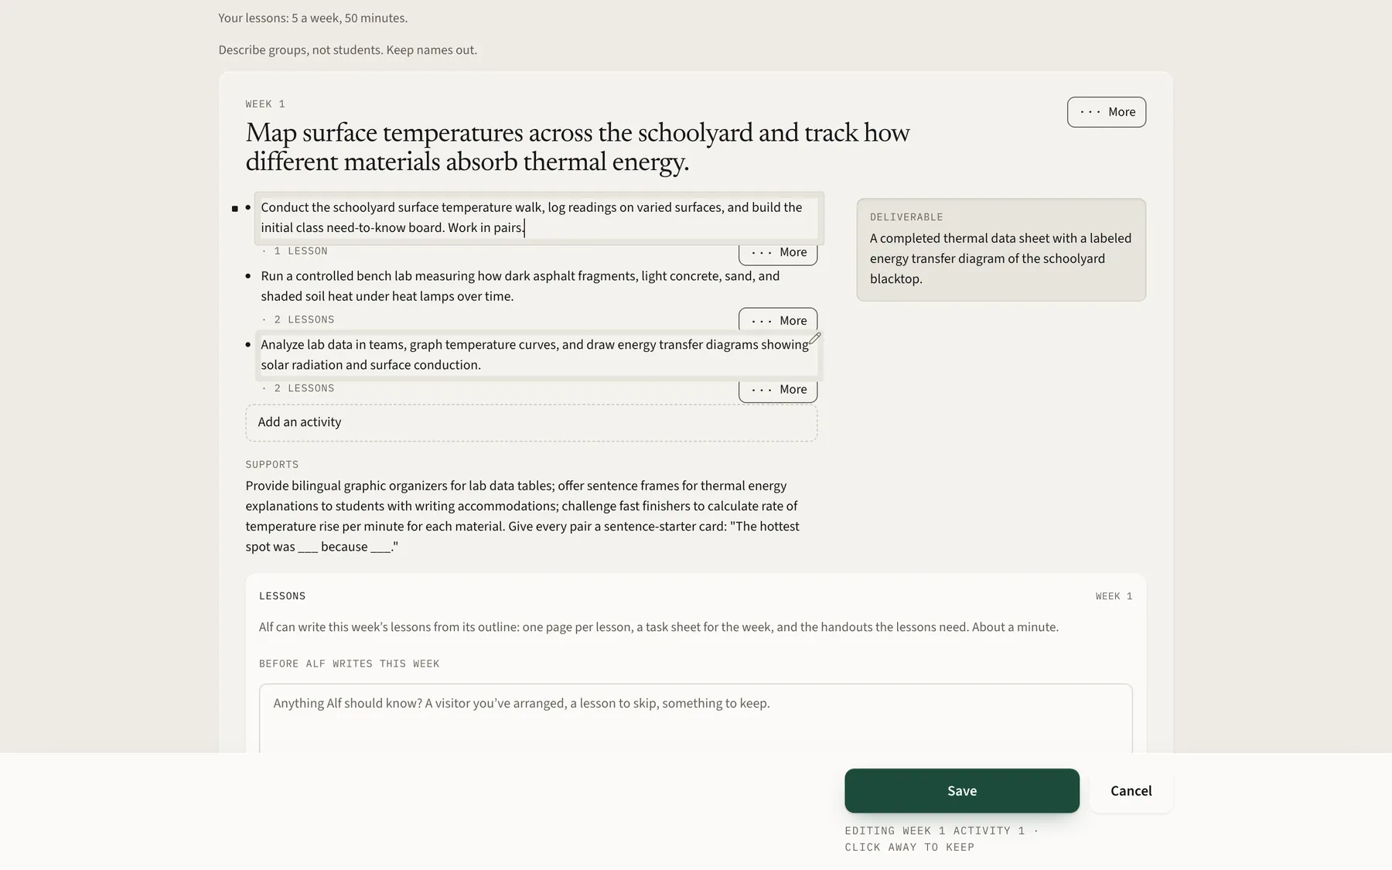This screenshot has height=870, width=1392.
Task: Save the edited activity
Action: 962,790
